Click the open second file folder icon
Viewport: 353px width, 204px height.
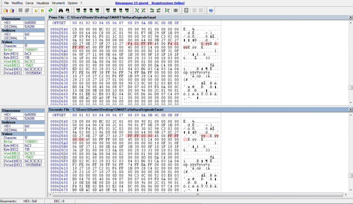(x=12, y=11)
